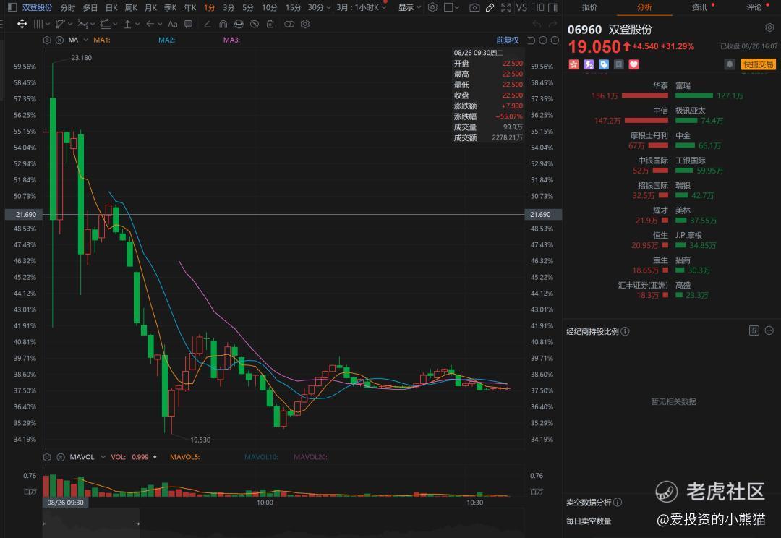Select the angle line drawing tool
The width and height of the screenshot is (781, 538).
click(x=208, y=24)
